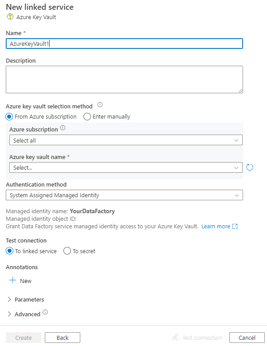Select the Enter manually radio option

pyautogui.click(x=87, y=117)
